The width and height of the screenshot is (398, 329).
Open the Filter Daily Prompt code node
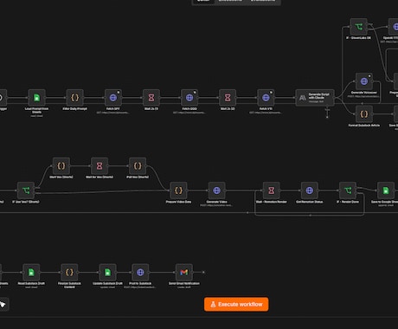[x=74, y=98]
